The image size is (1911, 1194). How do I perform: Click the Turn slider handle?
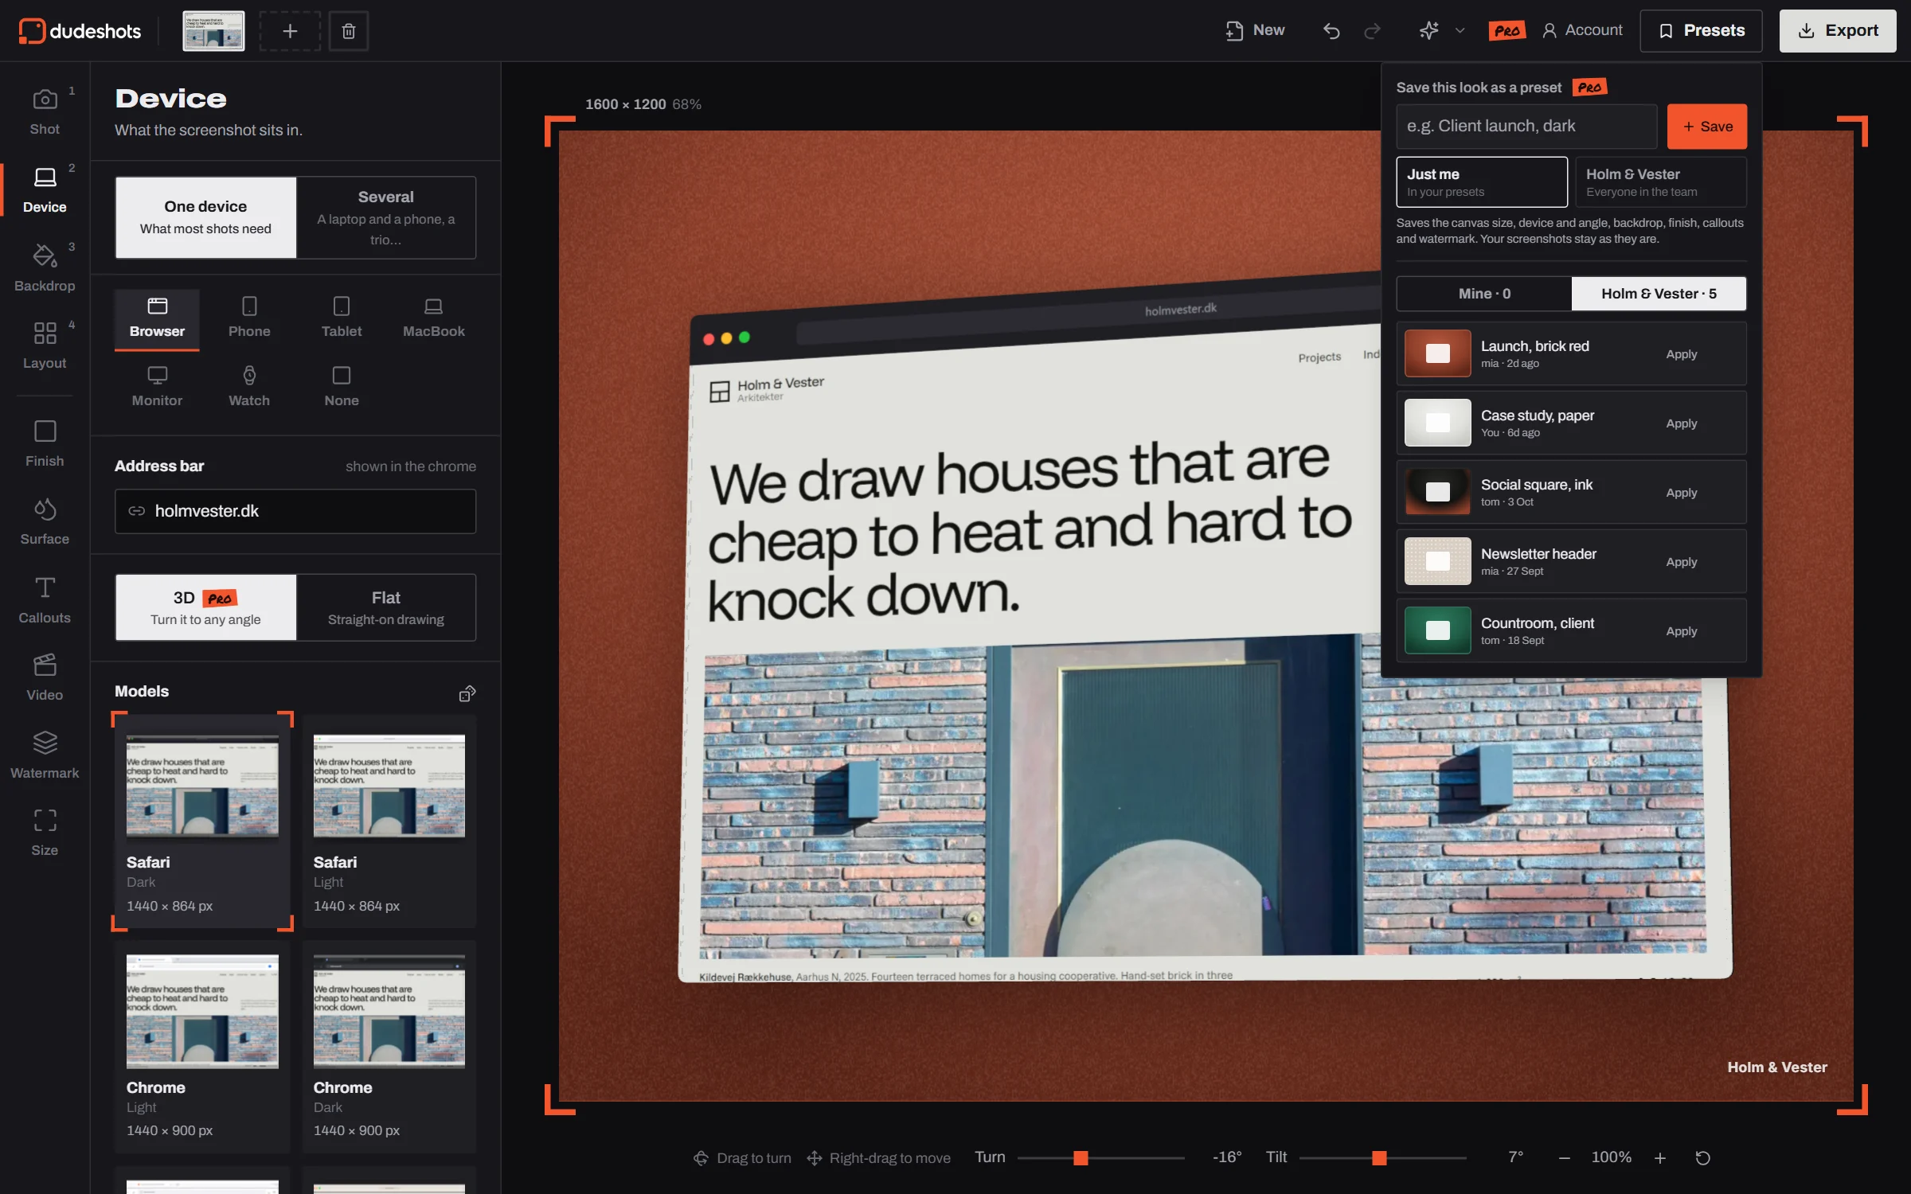coord(1081,1157)
